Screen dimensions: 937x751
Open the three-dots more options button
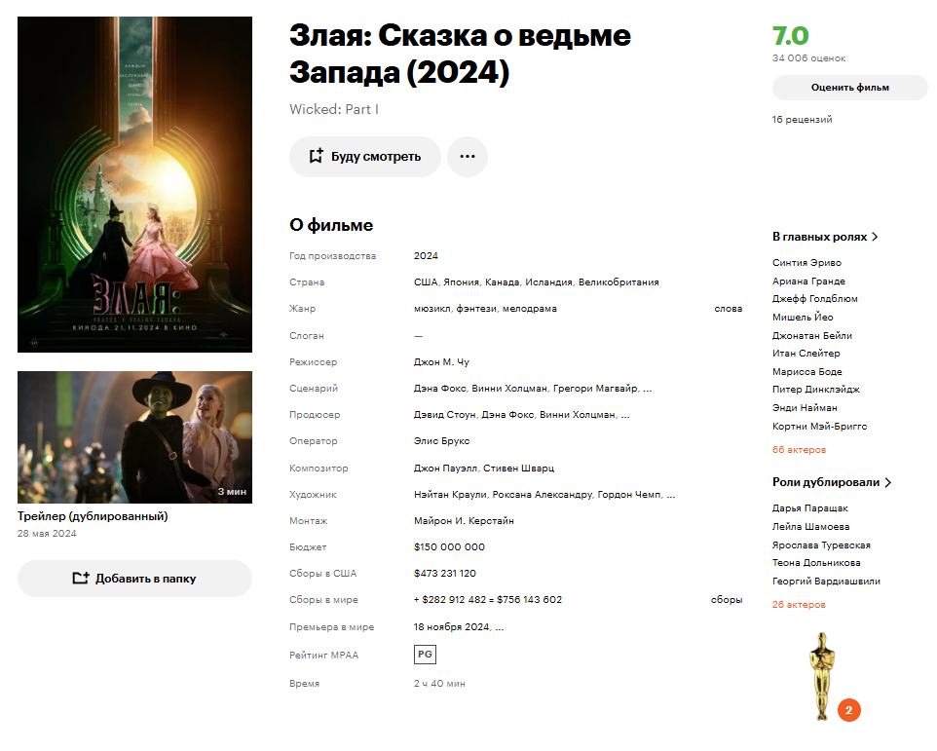[x=468, y=157]
